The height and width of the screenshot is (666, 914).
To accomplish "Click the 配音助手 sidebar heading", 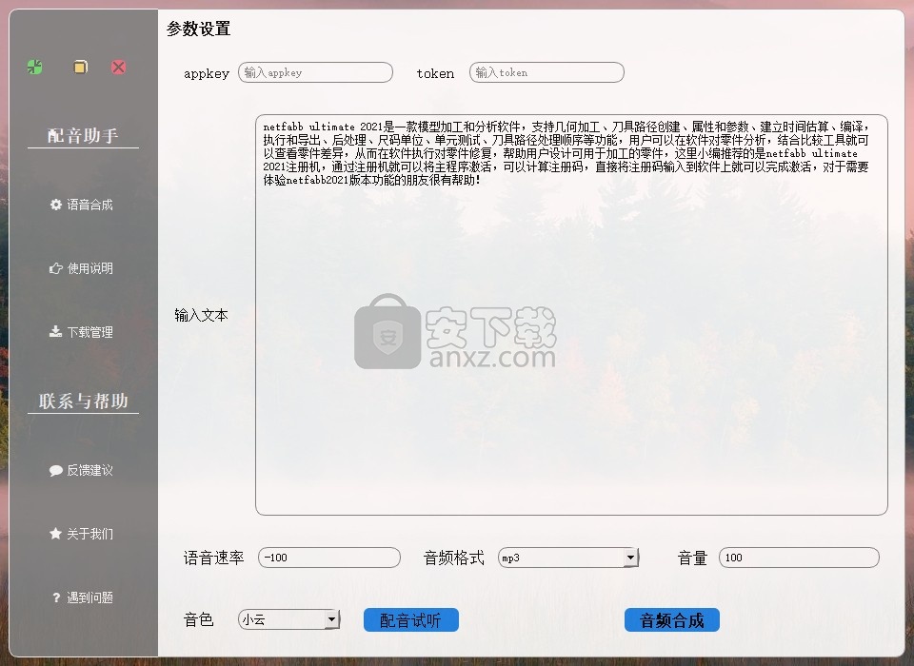I will point(83,136).
